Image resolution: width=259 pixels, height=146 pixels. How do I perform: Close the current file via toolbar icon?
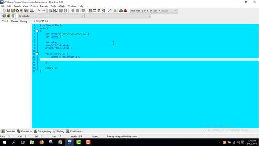coord(21,11)
